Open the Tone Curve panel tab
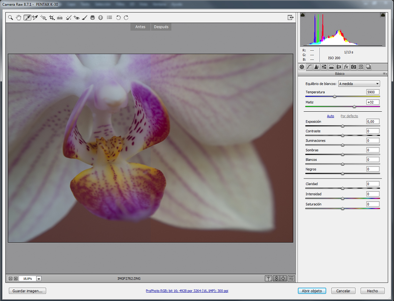Screen dimensions: 394x301 coord(309,67)
